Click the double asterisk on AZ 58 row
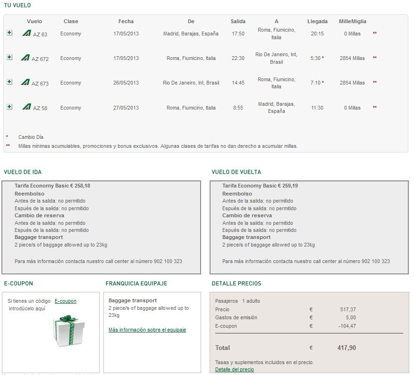Image resolution: width=414 pixels, height=375 pixels. point(374,107)
